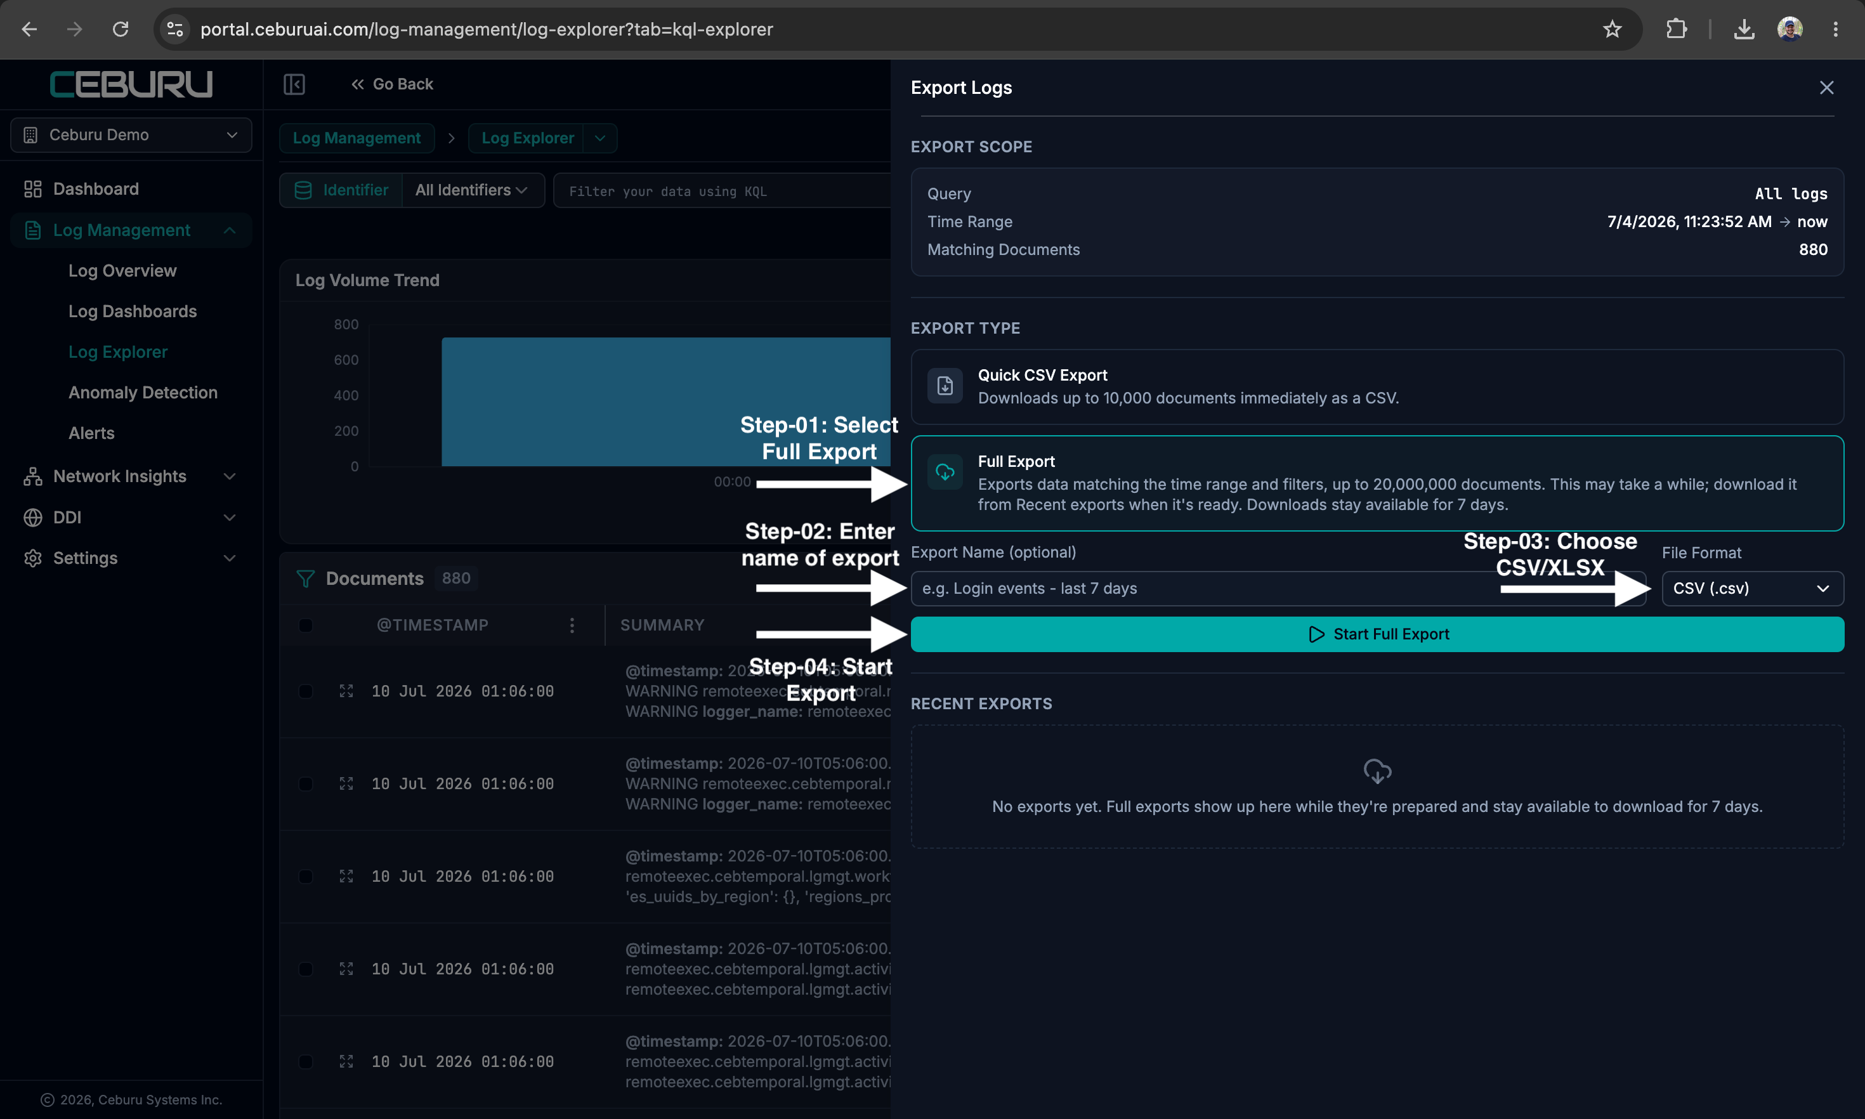This screenshot has width=1865, height=1119.
Task: Go back using the browser back arrow
Action: coord(29,29)
